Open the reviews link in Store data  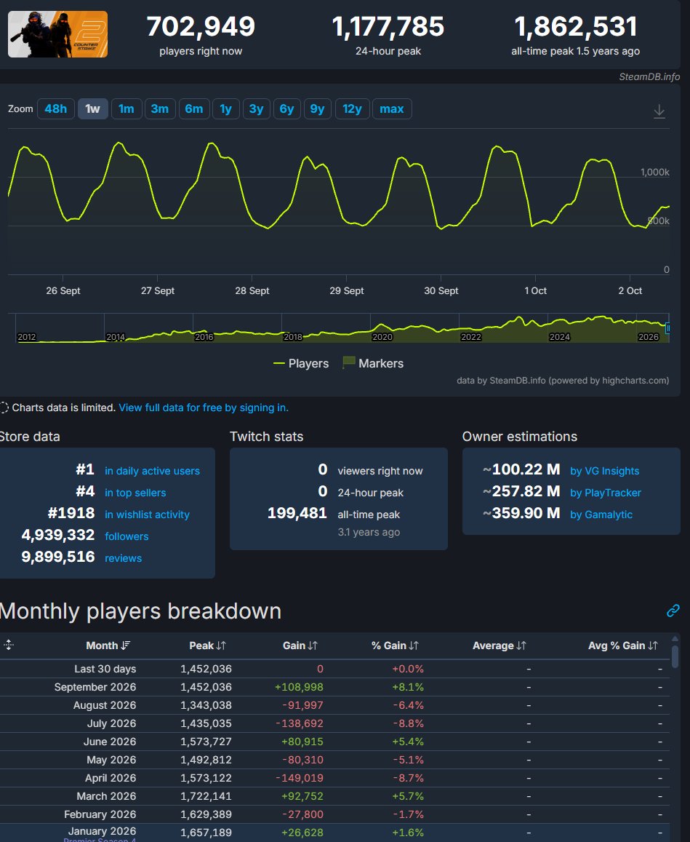coord(124,558)
